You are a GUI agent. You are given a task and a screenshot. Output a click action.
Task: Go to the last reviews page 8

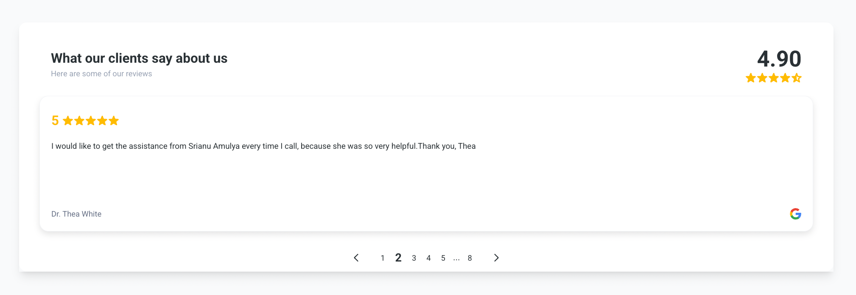click(470, 258)
